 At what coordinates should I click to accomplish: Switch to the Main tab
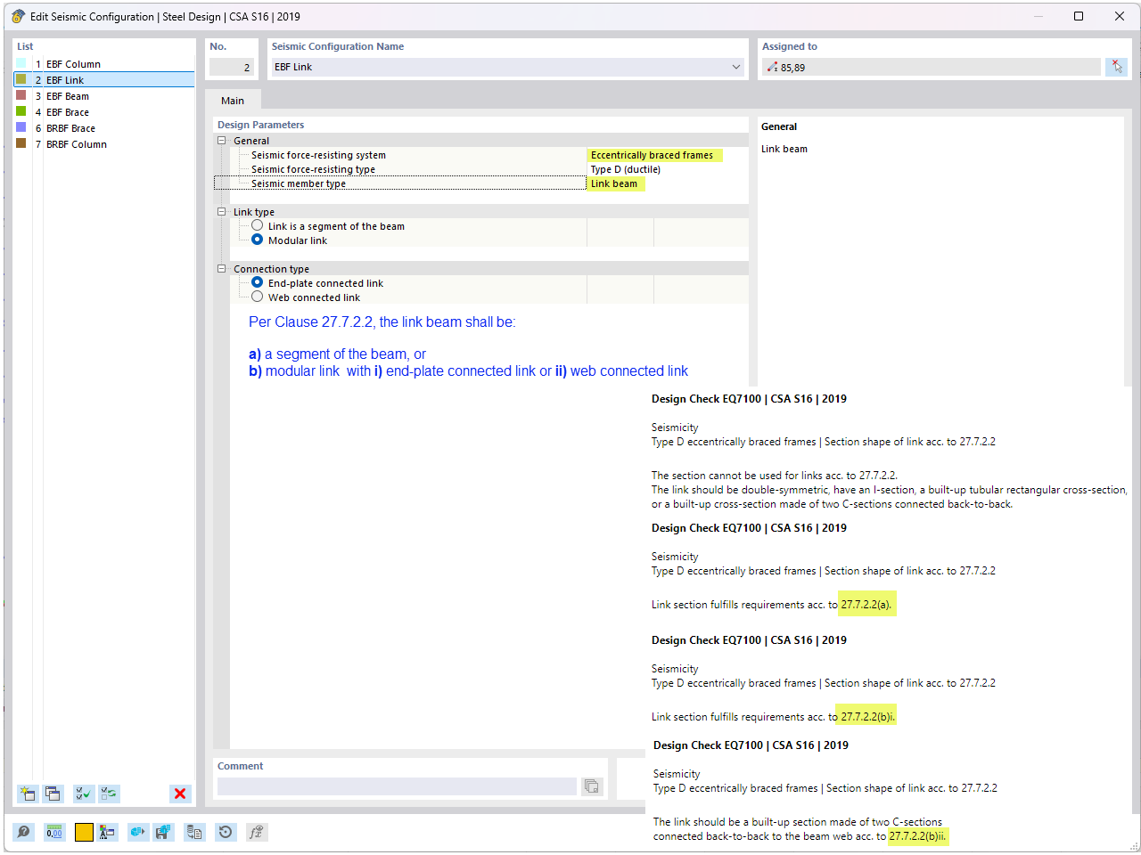tap(233, 101)
